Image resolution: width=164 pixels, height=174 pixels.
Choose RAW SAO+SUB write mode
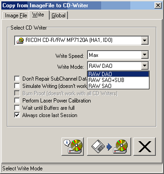(x=118, y=80)
